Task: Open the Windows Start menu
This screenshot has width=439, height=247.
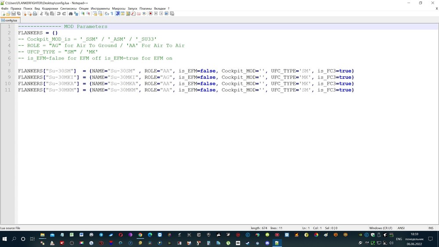Action: [x=4, y=239]
